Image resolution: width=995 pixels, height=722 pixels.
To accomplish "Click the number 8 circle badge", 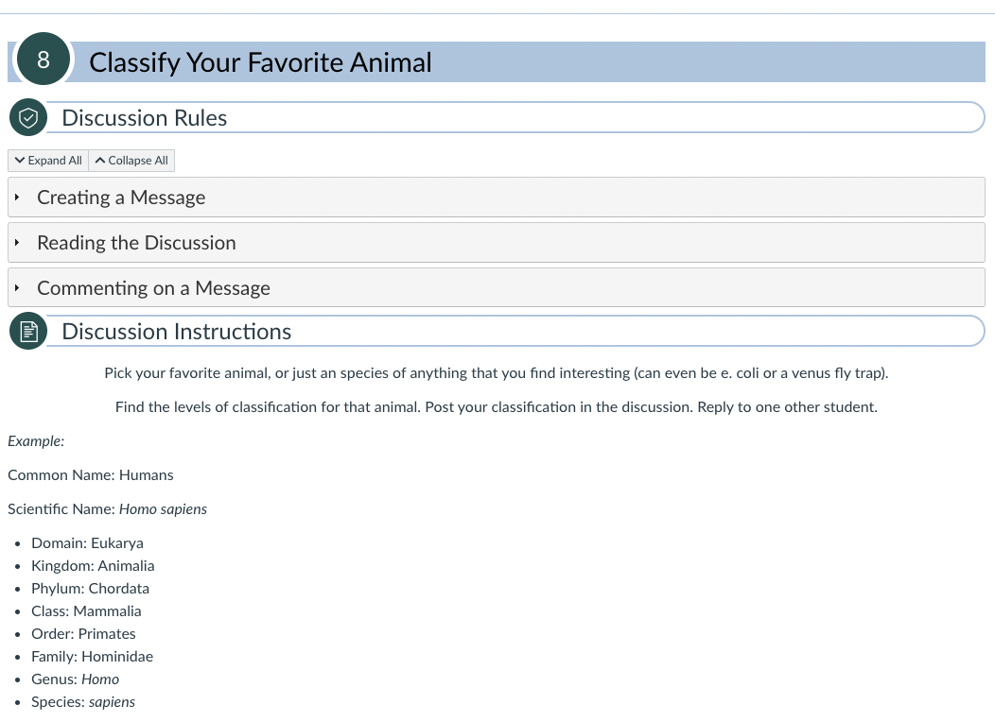I will coord(44,59).
